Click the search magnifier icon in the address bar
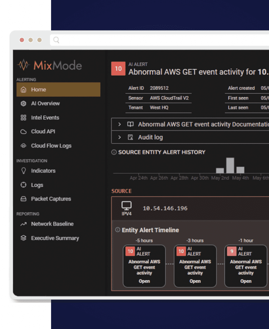Image resolution: width=269 pixels, height=329 pixels. pyautogui.click(x=56, y=40)
